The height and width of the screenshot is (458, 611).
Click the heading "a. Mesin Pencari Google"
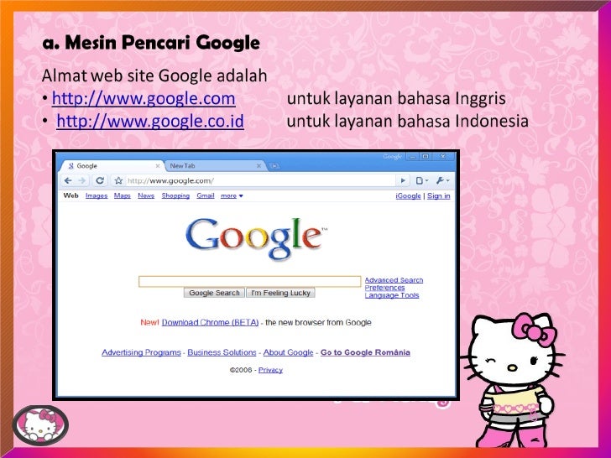[x=151, y=43]
